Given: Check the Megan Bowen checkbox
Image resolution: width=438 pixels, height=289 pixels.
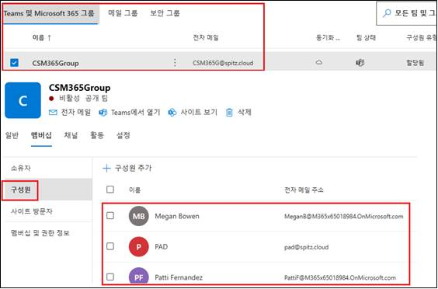Looking at the screenshot, I should tap(110, 215).
